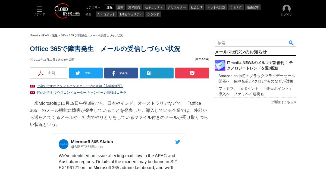Select the 業界動向 category tab

[x=134, y=7]
